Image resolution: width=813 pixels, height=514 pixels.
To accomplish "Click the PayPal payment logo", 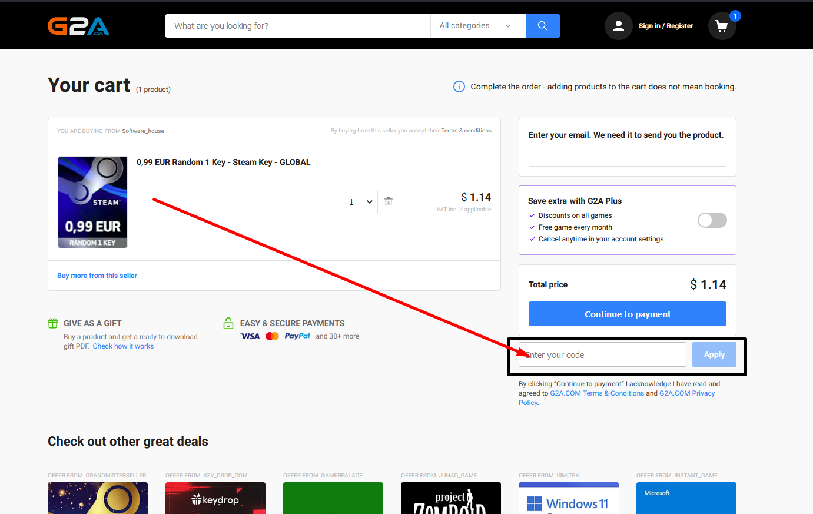I will point(297,336).
